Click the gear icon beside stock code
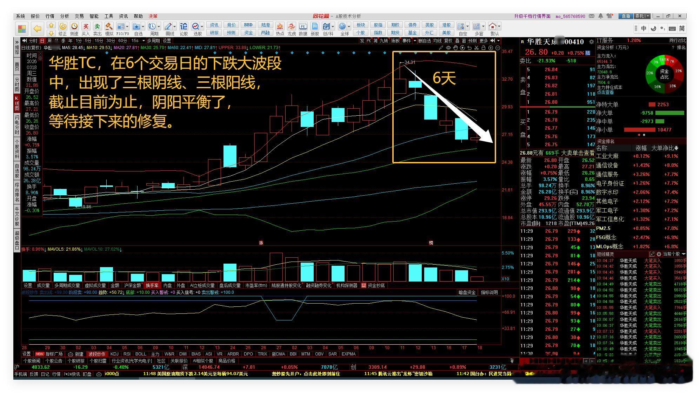 (591, 42)
